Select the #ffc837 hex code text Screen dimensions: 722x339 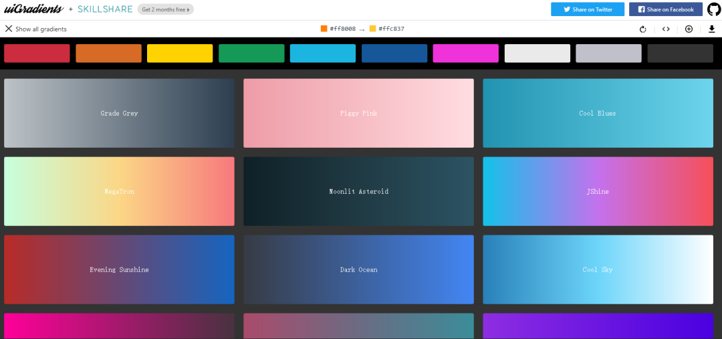pyautogui.click(x=391, y=29)
